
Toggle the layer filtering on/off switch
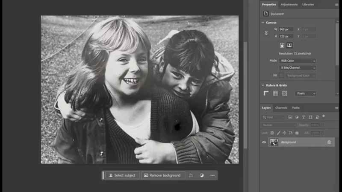324,116
